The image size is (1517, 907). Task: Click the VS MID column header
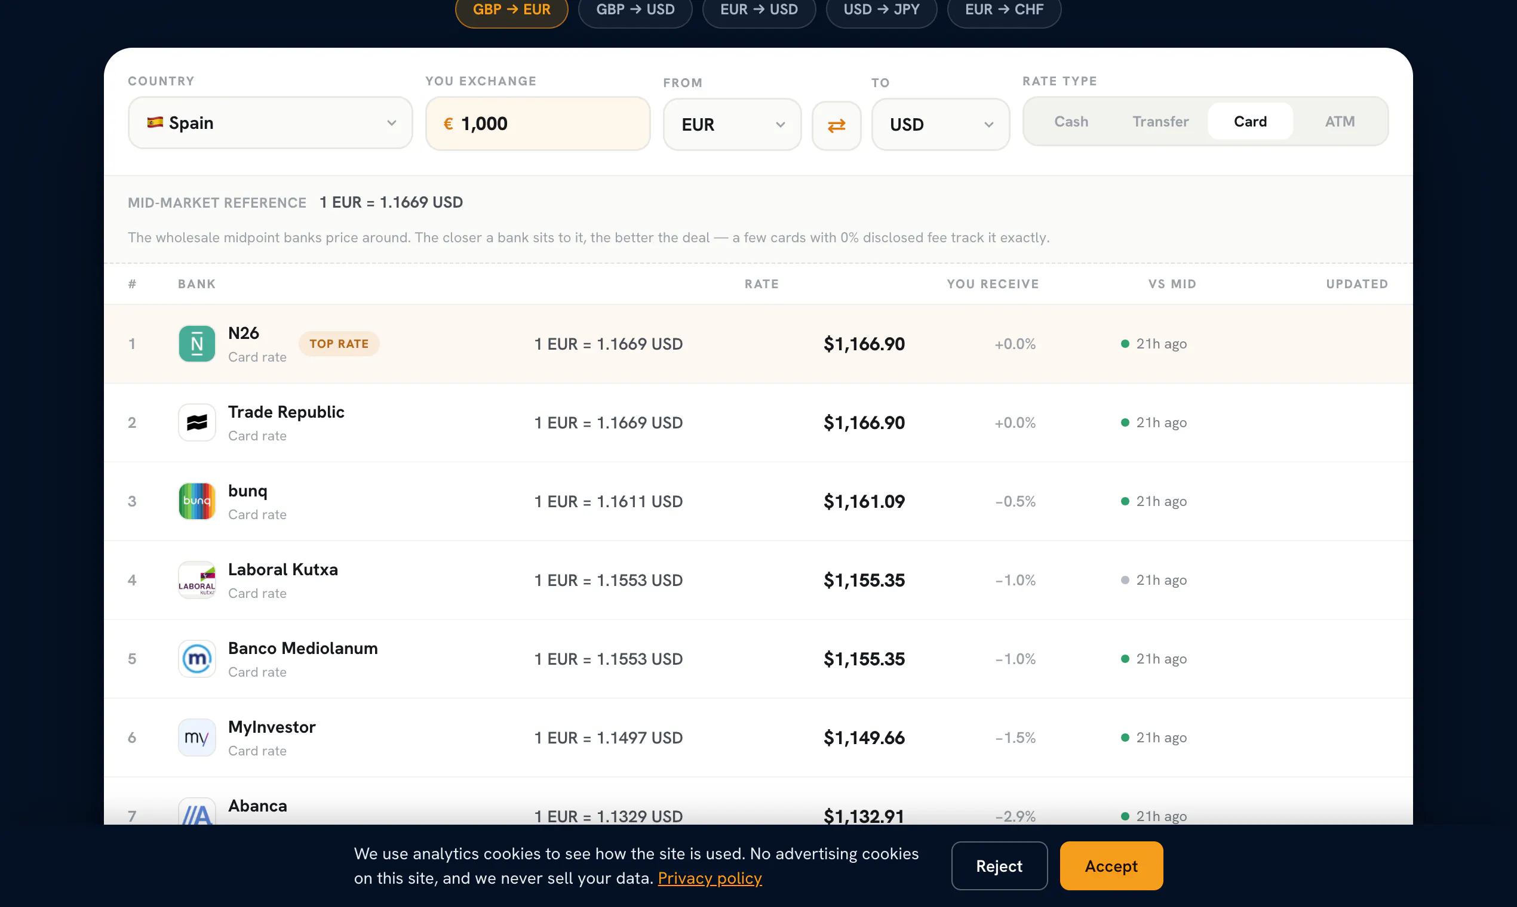tap(1172, 283)
